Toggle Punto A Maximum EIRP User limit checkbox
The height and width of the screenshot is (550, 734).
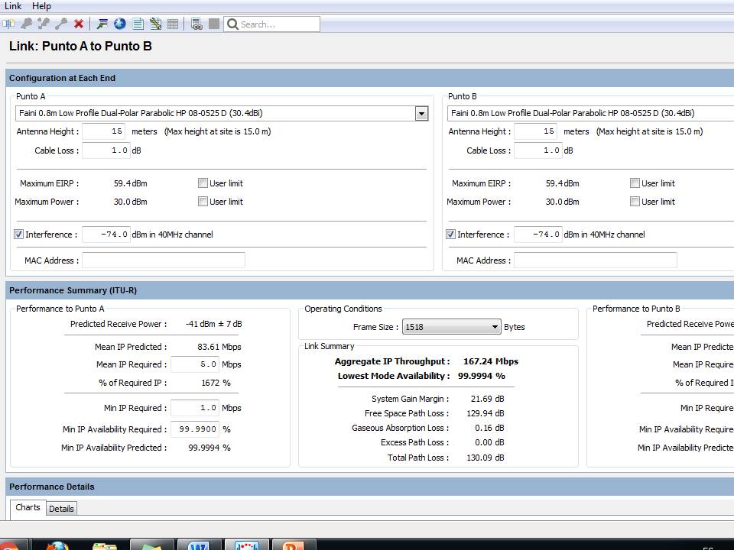coord(203,183)
